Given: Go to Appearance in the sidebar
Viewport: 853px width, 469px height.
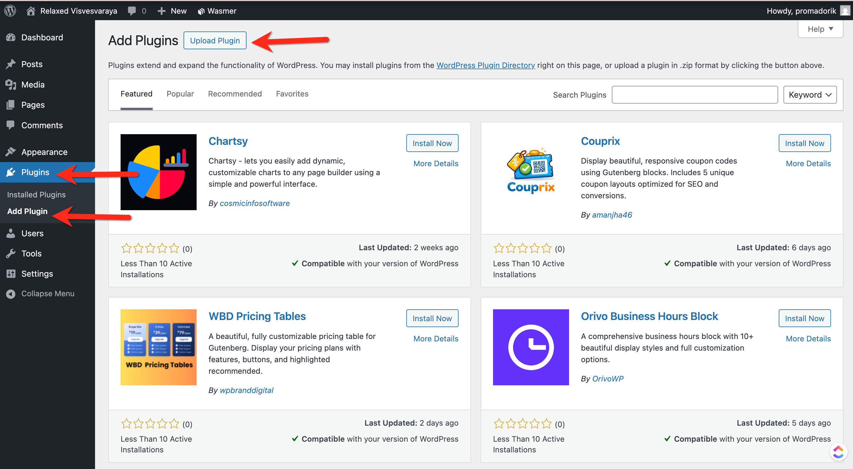Looking at the screenshot, I should tap(44, 152).
